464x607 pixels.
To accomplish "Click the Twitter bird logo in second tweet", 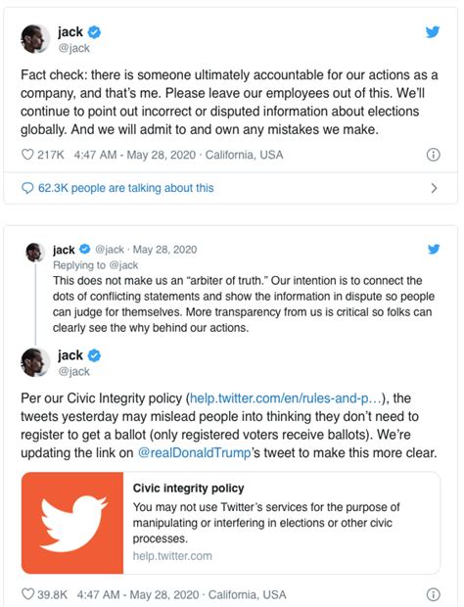I will pos(434,249).
